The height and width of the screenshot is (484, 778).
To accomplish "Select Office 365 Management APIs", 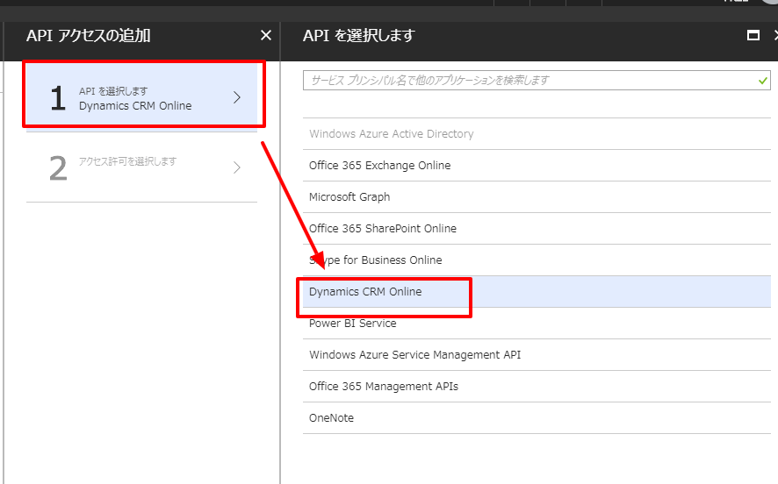I will (x=537, y=387).
